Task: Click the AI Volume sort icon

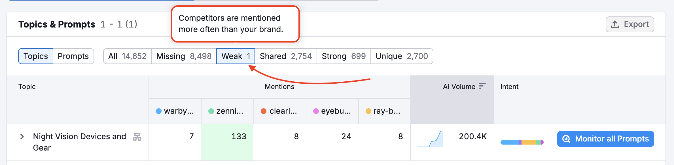Action: point(482,86)
